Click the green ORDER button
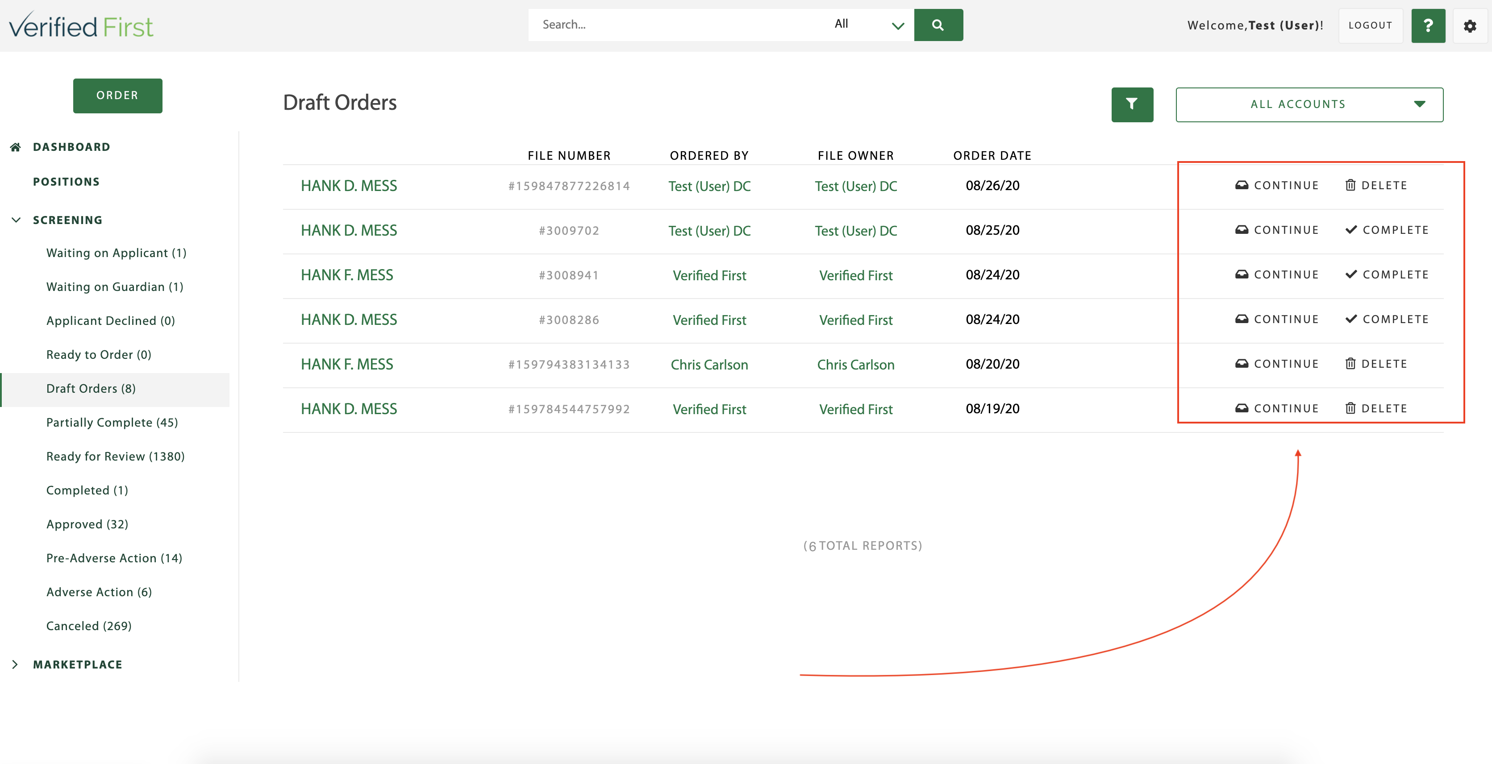The width and height of the screenshot is (1492, 764). (x=117, y=95)
